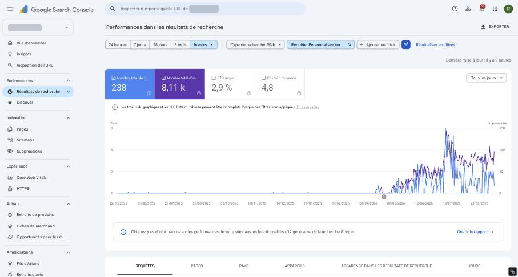Viewport: 518px width, 277px height.
Task: Select the 7 jours range
Action: pos(140,45)
